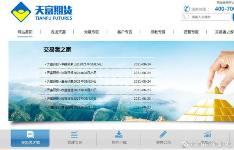Viewport: 234px width, 150px height.
Task: Click 软件下载 download icon
Action: (x=119, y=134)
